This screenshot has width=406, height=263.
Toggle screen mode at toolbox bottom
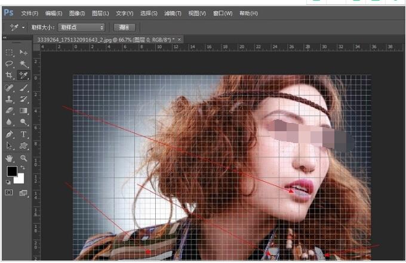(24, 193)
